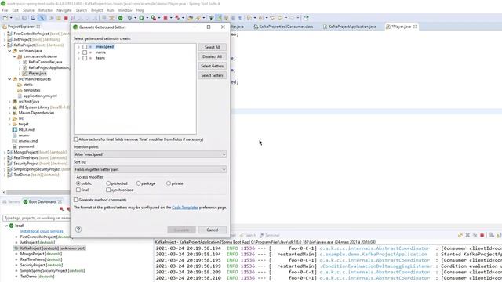Switch to the Servers tab
The height and width of the screenshot is (282, 502).
click(x=11, y=202)
